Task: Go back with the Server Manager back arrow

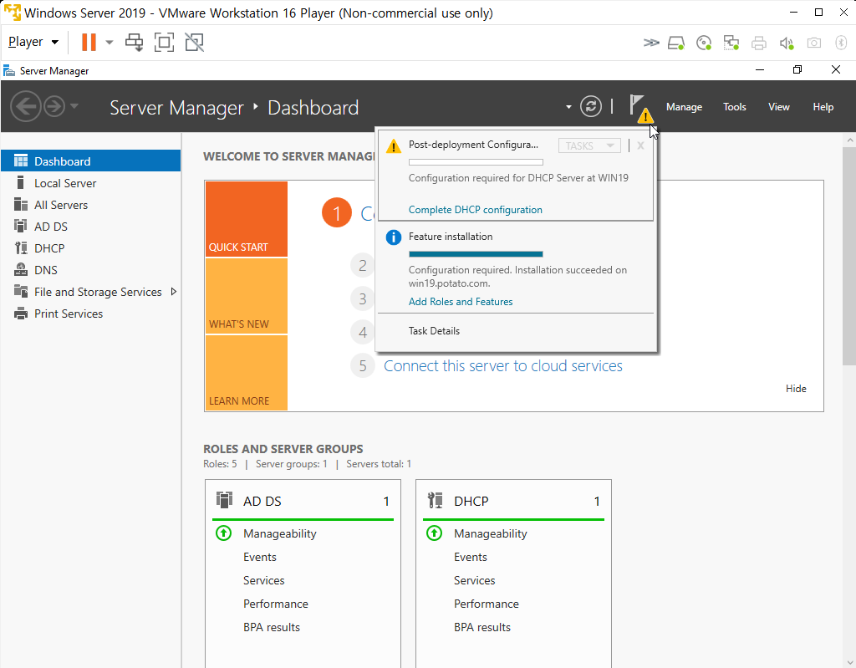Action: pyautogui.click(x=26, y=106)
